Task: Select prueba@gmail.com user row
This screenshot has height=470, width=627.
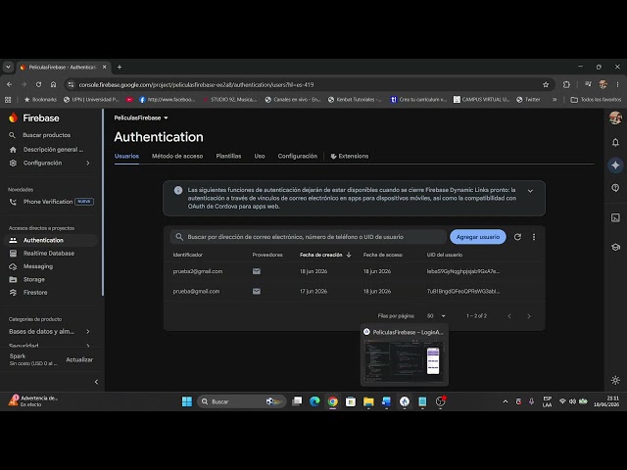Action: [x=355, y=292]
